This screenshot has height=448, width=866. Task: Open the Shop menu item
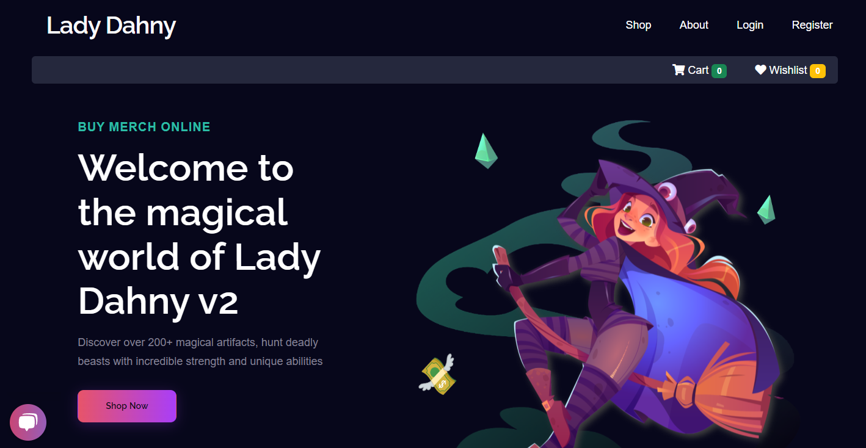coord(638,25)
